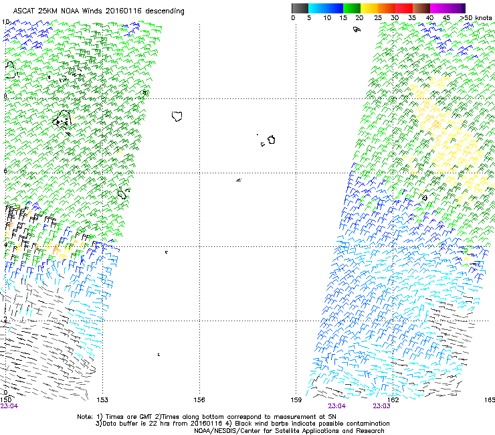The height and width of the screenshot is (435, 495).
Task: Click the legend tick label '25'
Action: 378,18
